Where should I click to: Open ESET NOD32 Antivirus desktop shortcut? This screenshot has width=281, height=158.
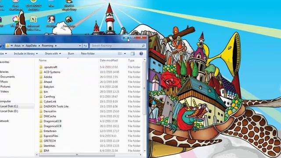point(33,5)
